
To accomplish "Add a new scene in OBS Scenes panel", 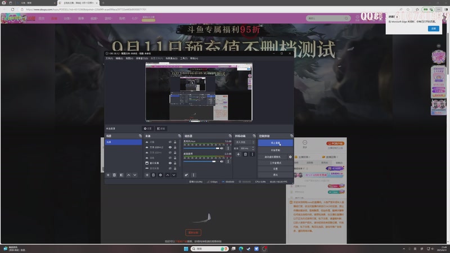I will coord(108,175).
